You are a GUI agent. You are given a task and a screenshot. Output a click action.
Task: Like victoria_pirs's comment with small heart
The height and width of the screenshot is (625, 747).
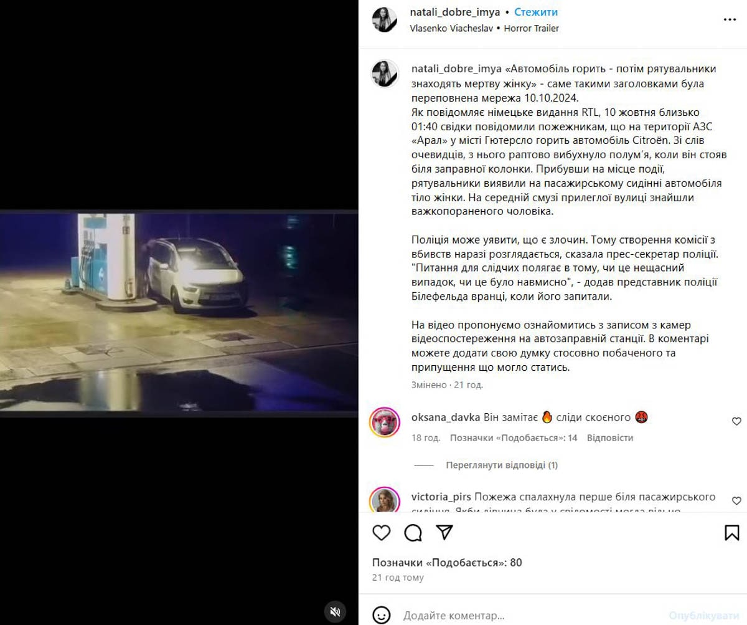[x=736, y=500]
